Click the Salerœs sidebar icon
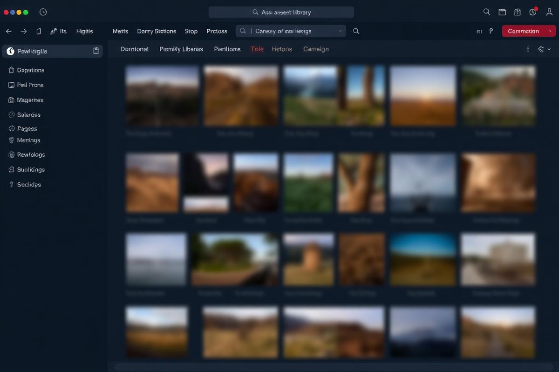The width and height of the screenshot is (559, 372). (x=12, y=115)
